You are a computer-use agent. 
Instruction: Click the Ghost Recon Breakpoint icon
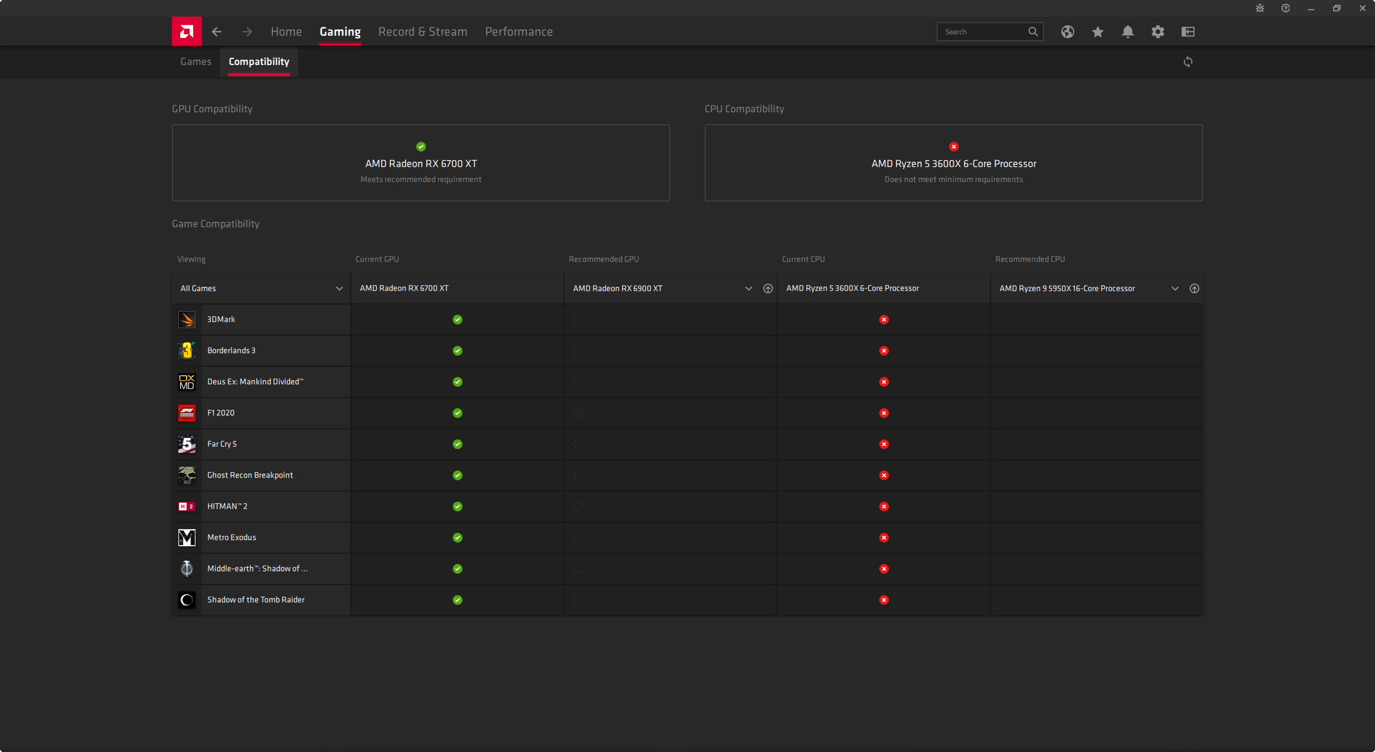187,475
